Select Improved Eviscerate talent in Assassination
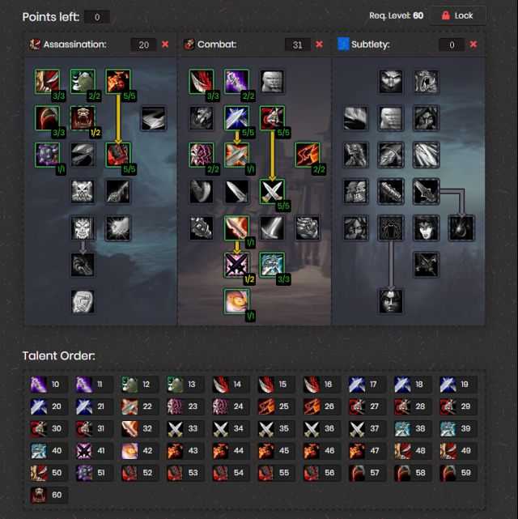 [47, 82]
